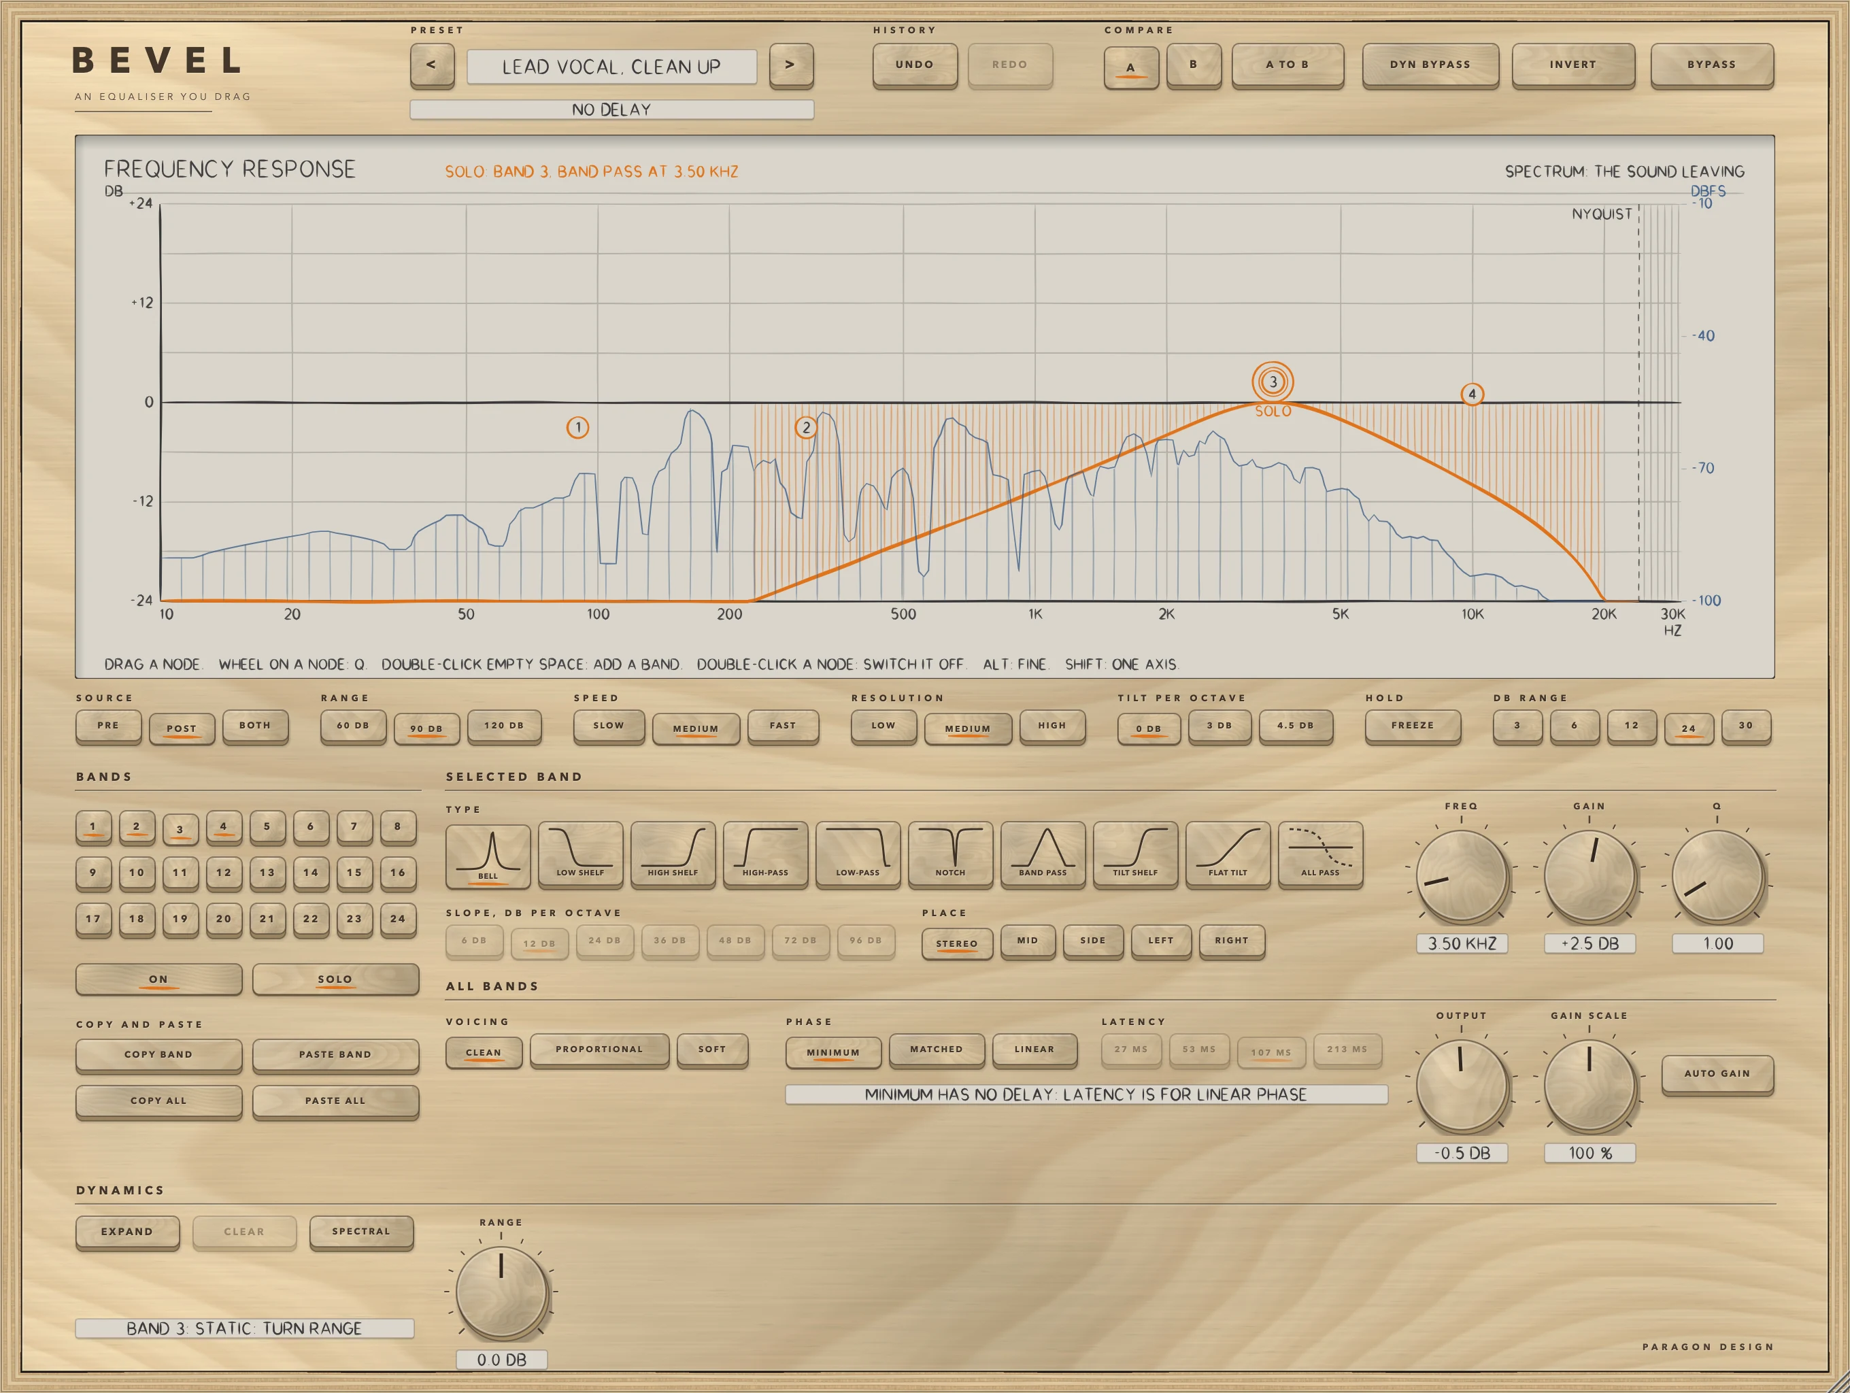Select band node 4 on the graph

coord(1472,394)
